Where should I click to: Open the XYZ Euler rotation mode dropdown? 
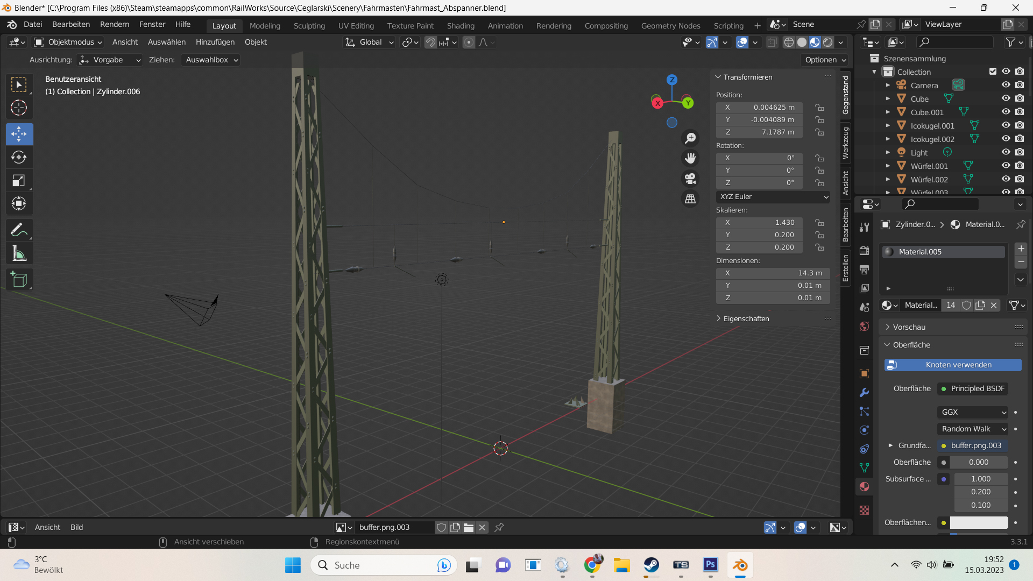(773, 197)
